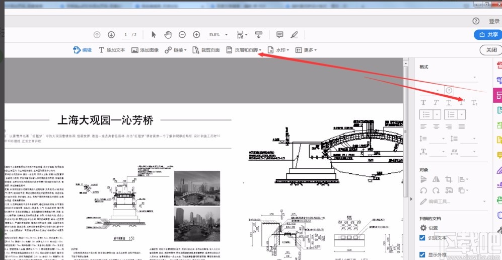This screenshot has width=502, height=260.
Task: Center align text in format panel
Action: pyautogui.click(x=436, y=126)
